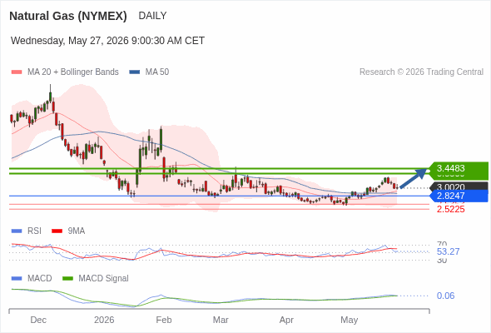Click the Mar axis label
Image resolution: width=491 pixels, height=333 pixels.
[x=221, y=320]
